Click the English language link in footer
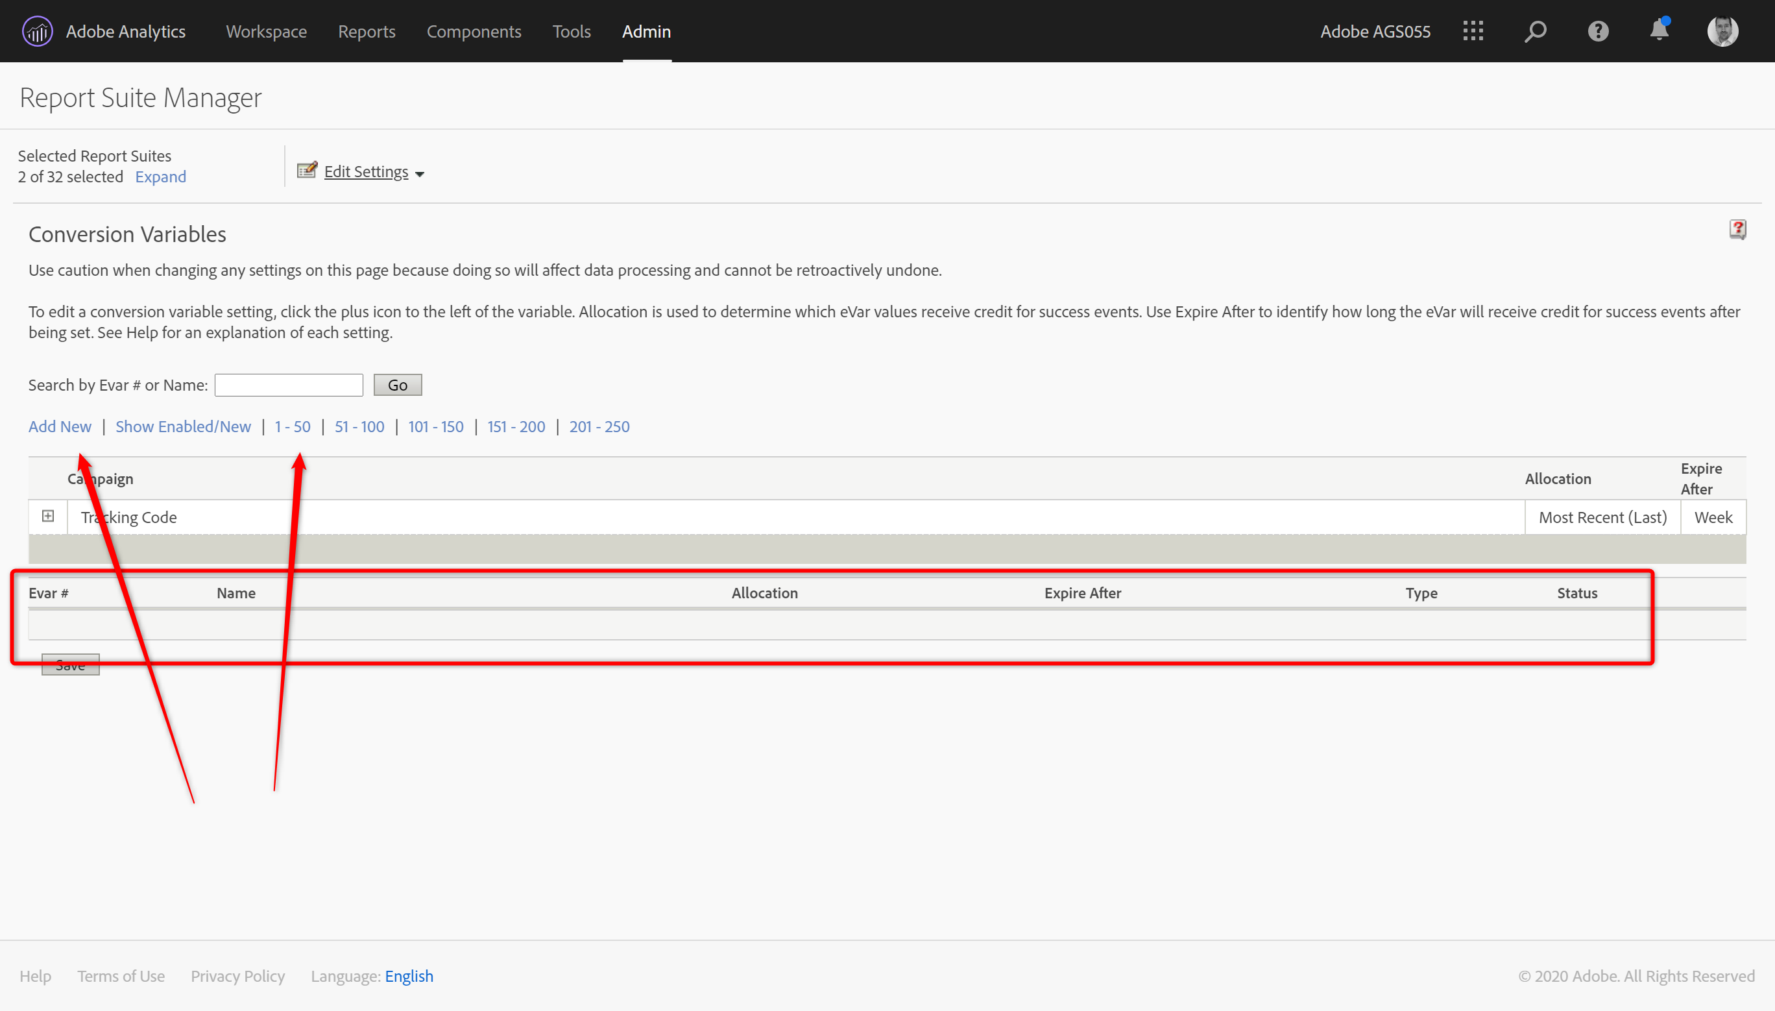 click(409, 975)
